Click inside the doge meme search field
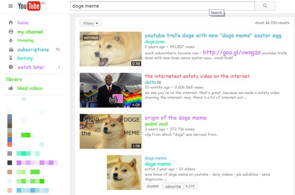The image size is (295, 195). pyautogui.click(x=161, y=6)
